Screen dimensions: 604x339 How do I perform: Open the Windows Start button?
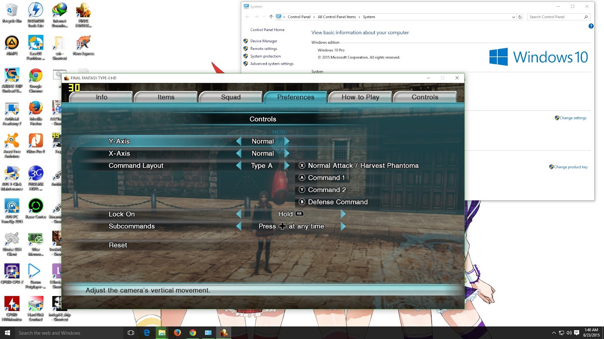(x=7, y=333)
